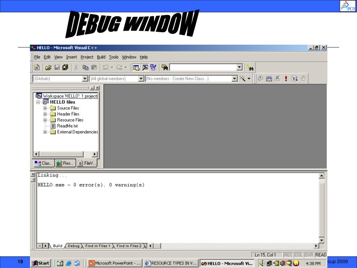
Task: Click the Undo arrow icon
Action: point(106,67)
